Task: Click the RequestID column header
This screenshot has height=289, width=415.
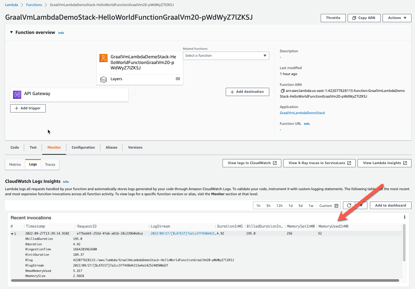Action: pyautogui.click(x=87, y=226)
